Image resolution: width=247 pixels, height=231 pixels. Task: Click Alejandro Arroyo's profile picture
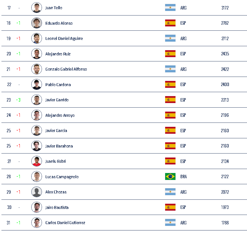click(x=36, y=115)
